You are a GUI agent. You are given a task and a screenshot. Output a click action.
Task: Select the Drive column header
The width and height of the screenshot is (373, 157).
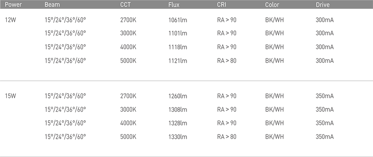pos(323,5)
